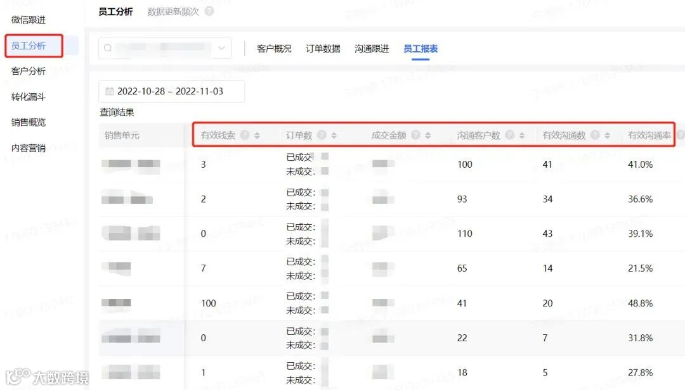
Task: Click the 有效线索 value 7
Action: [203, 268]
